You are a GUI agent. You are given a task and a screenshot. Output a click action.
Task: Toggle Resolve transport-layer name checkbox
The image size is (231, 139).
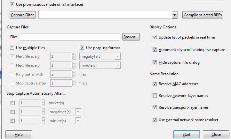tap(155, 107)
